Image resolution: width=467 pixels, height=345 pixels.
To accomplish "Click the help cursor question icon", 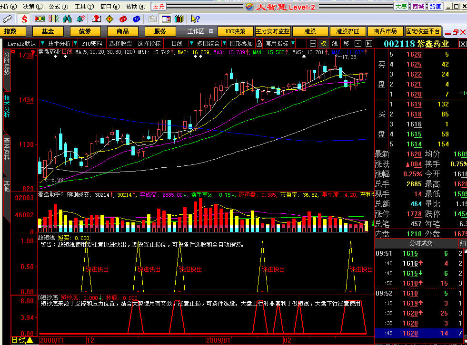I will click(195, 19).
